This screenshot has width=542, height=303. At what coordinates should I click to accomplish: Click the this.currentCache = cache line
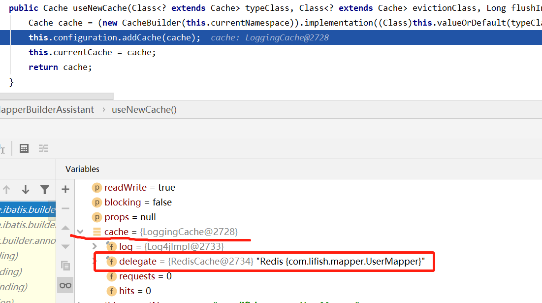92,52
